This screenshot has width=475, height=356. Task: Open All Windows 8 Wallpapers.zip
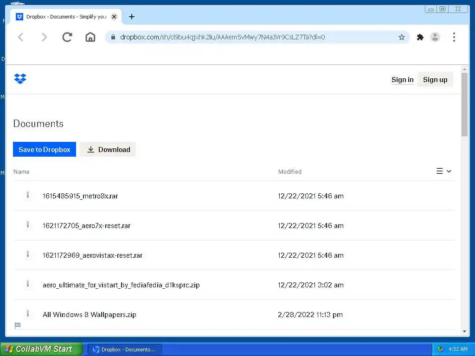tap(90, 315)
